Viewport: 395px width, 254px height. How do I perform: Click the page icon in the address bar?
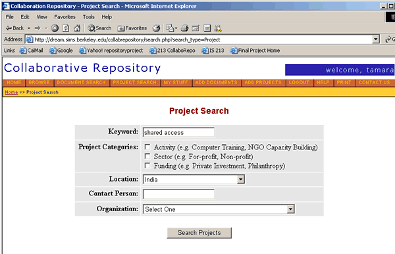coord(30,39)
